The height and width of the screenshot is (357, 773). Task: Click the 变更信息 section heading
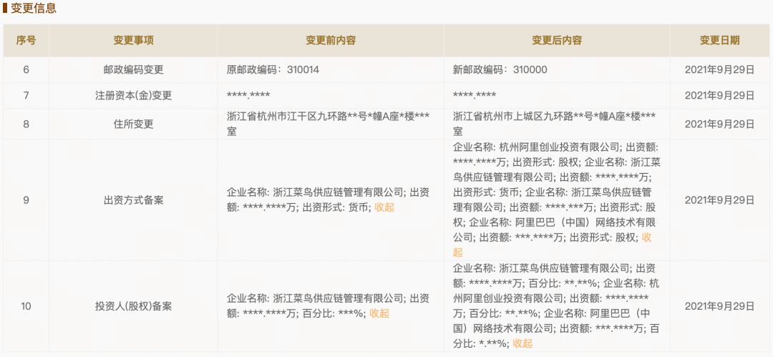[34, 8]
